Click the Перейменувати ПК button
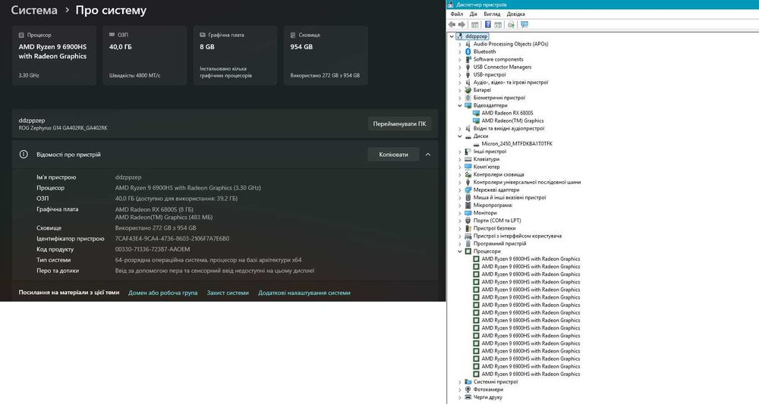This screenshot has height=404, width=759. [x=399, y=124]
